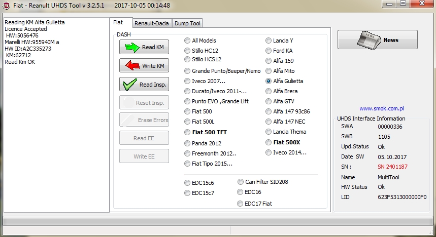This screenshot has width=436, height=237.
Task: Click the red SN 2401187 value
Action: [x=392, y=167]
